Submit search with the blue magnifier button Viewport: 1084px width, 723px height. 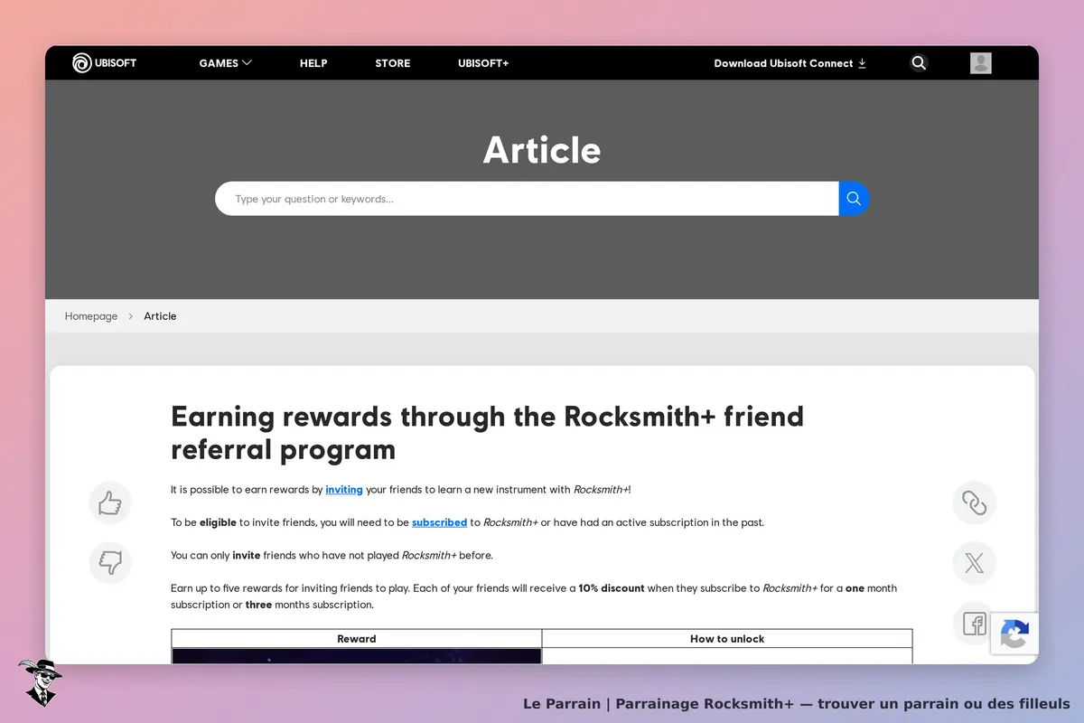point(854,199)
